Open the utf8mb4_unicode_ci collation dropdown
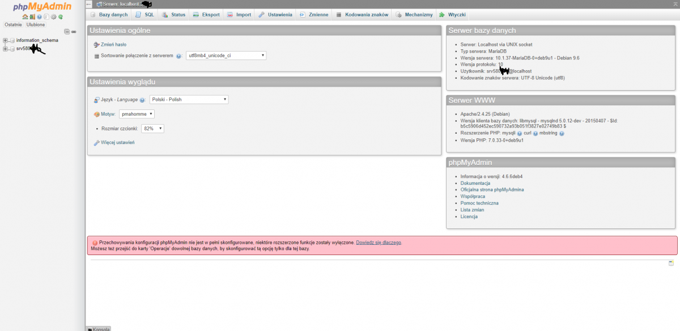 (x=226, y=56)
